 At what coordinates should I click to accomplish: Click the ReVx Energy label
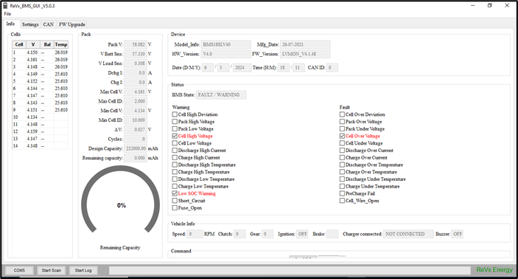coord(494,270)
